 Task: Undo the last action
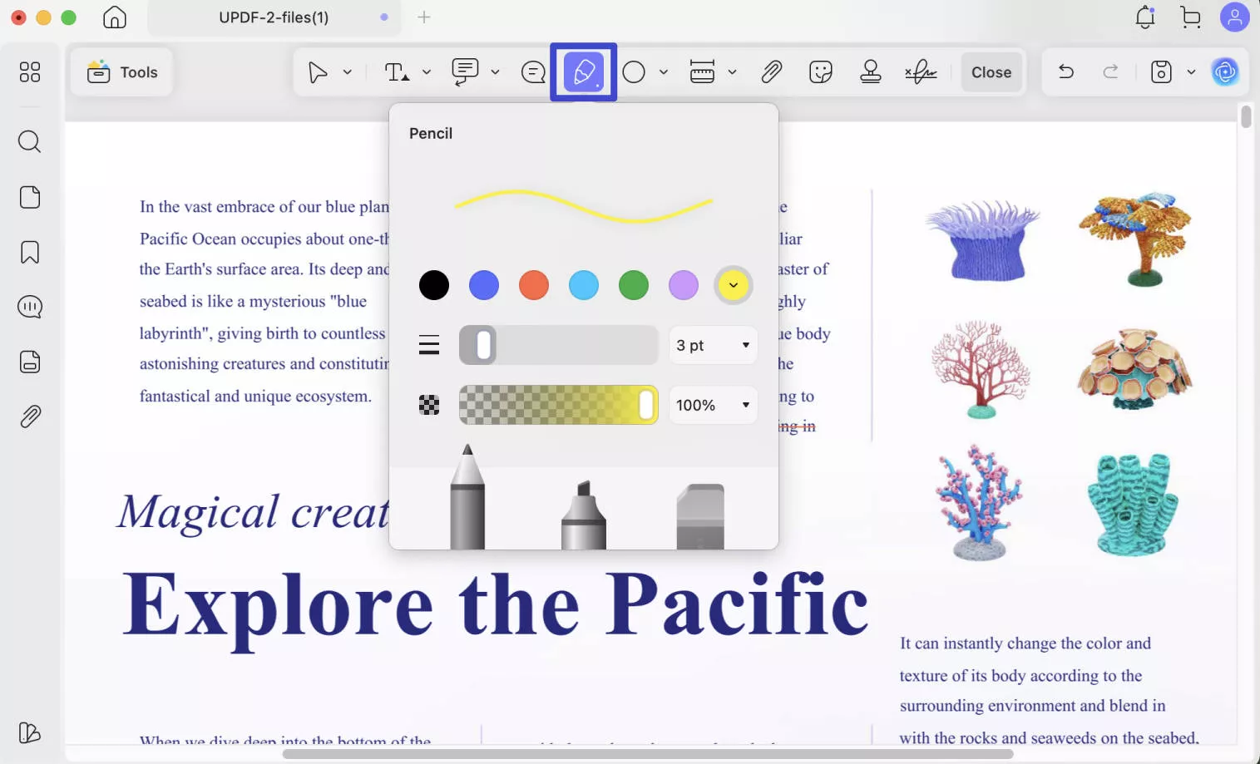click(x=1066, y=72)
